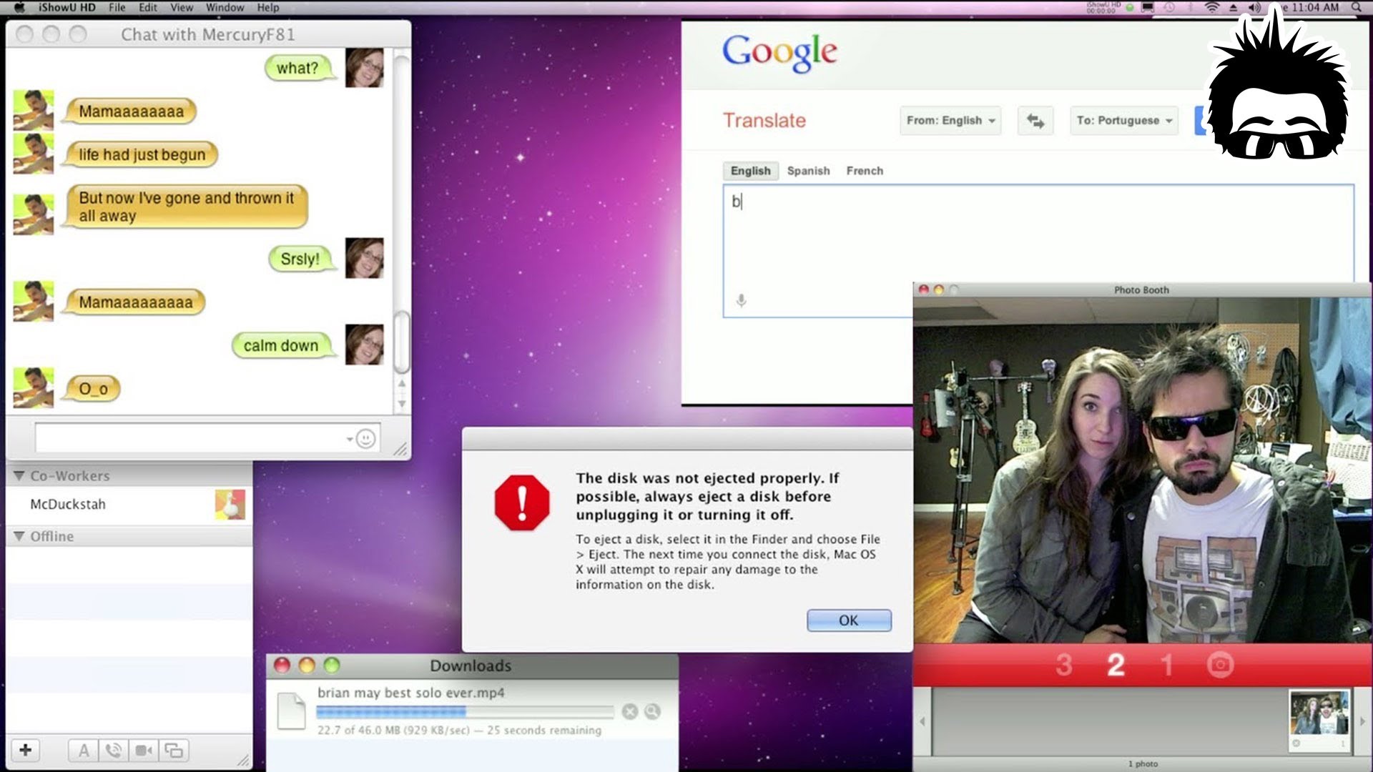Take photo with Photo Booth camera button
The image size is (1373, 772).
1220,665
